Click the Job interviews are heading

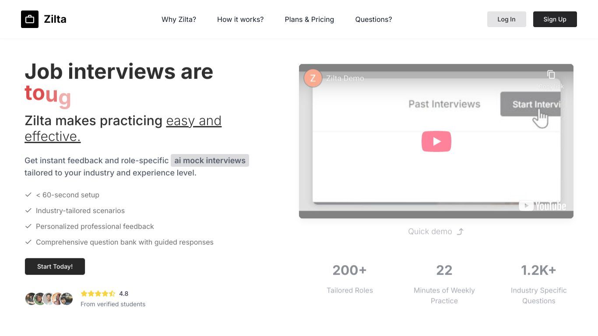point(119,71)
